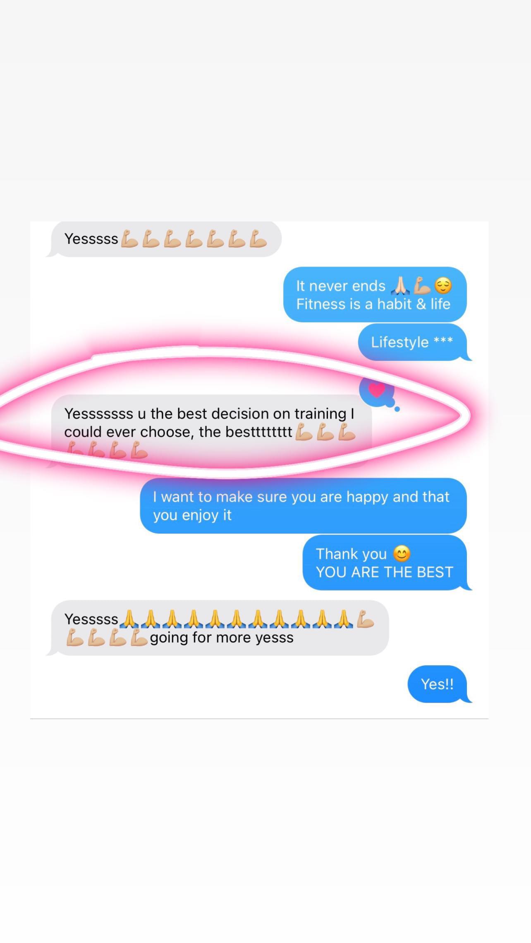Viewport: 531px width, 943px height.
Task: Tap the "I want to make sure you are happy" bubble
Action: (304, 506)
